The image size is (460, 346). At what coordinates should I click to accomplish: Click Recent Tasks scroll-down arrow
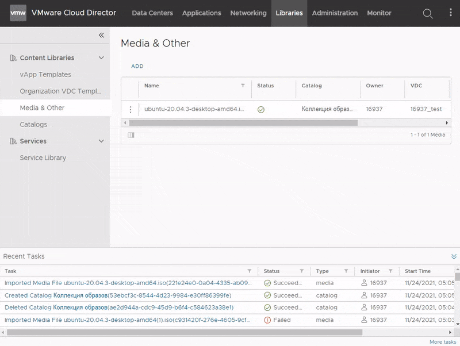tap(457, 324)
